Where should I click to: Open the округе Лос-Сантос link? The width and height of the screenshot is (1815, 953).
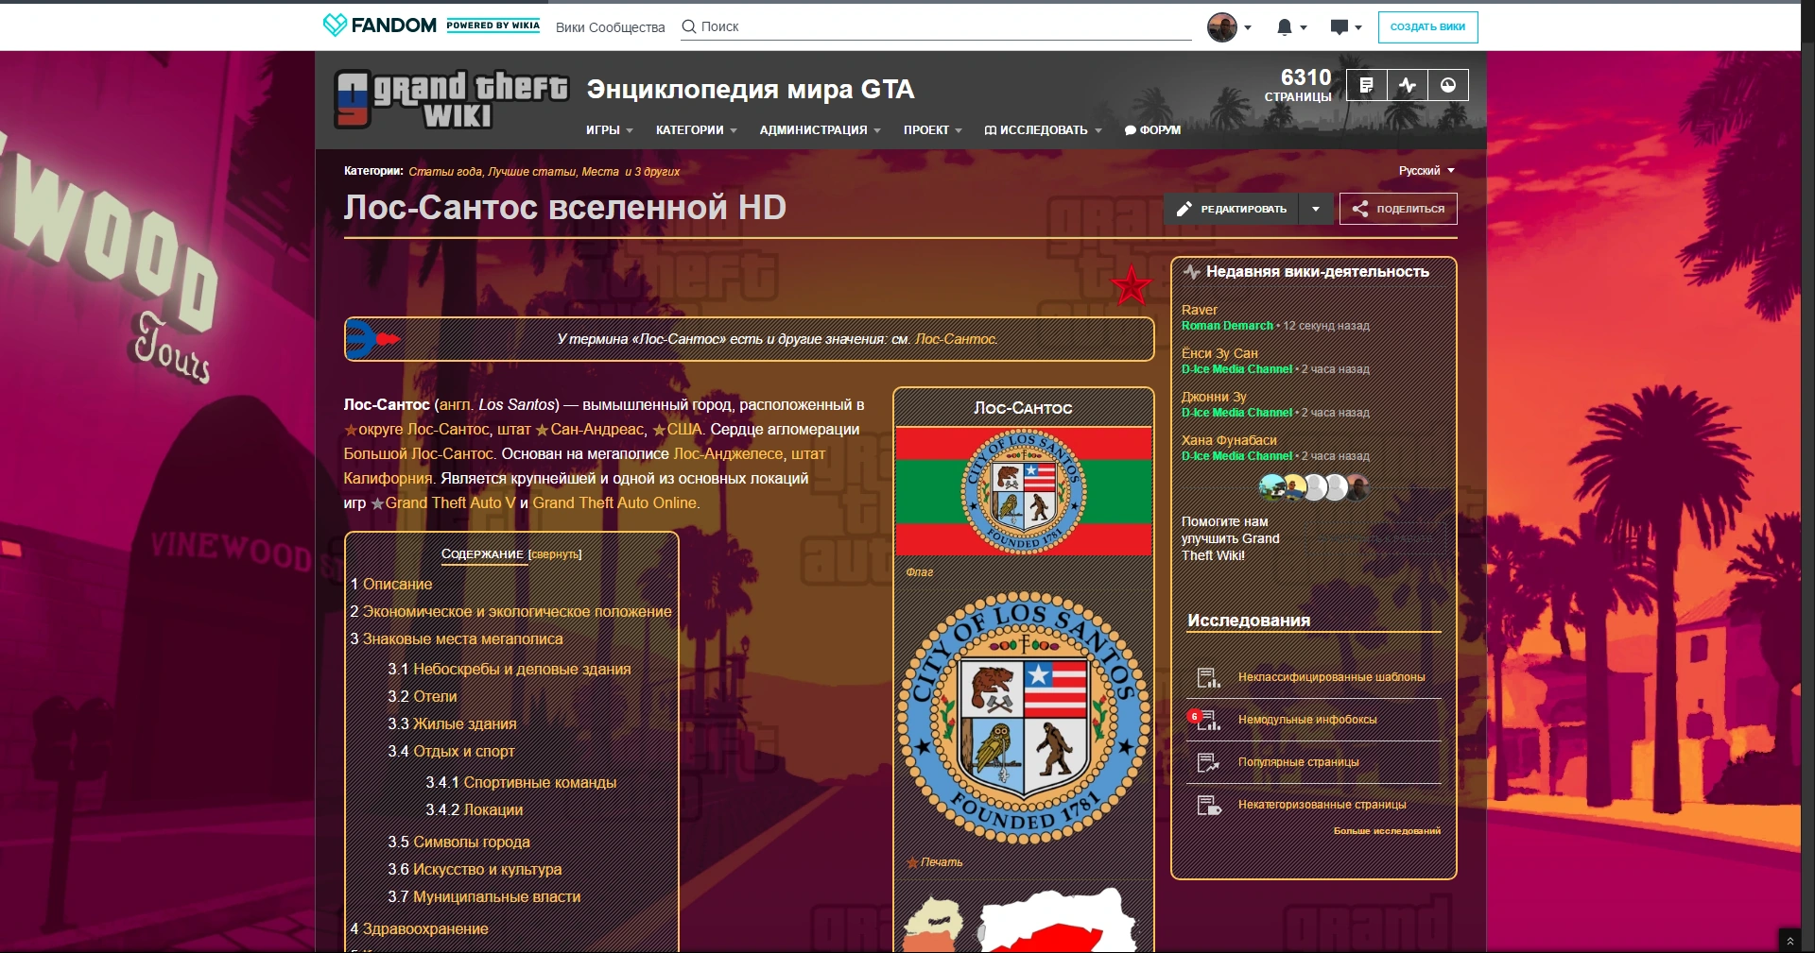(x=423, y=430)
